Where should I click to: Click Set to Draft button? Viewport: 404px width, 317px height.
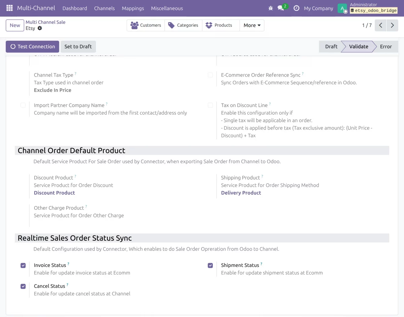point(78,47)
